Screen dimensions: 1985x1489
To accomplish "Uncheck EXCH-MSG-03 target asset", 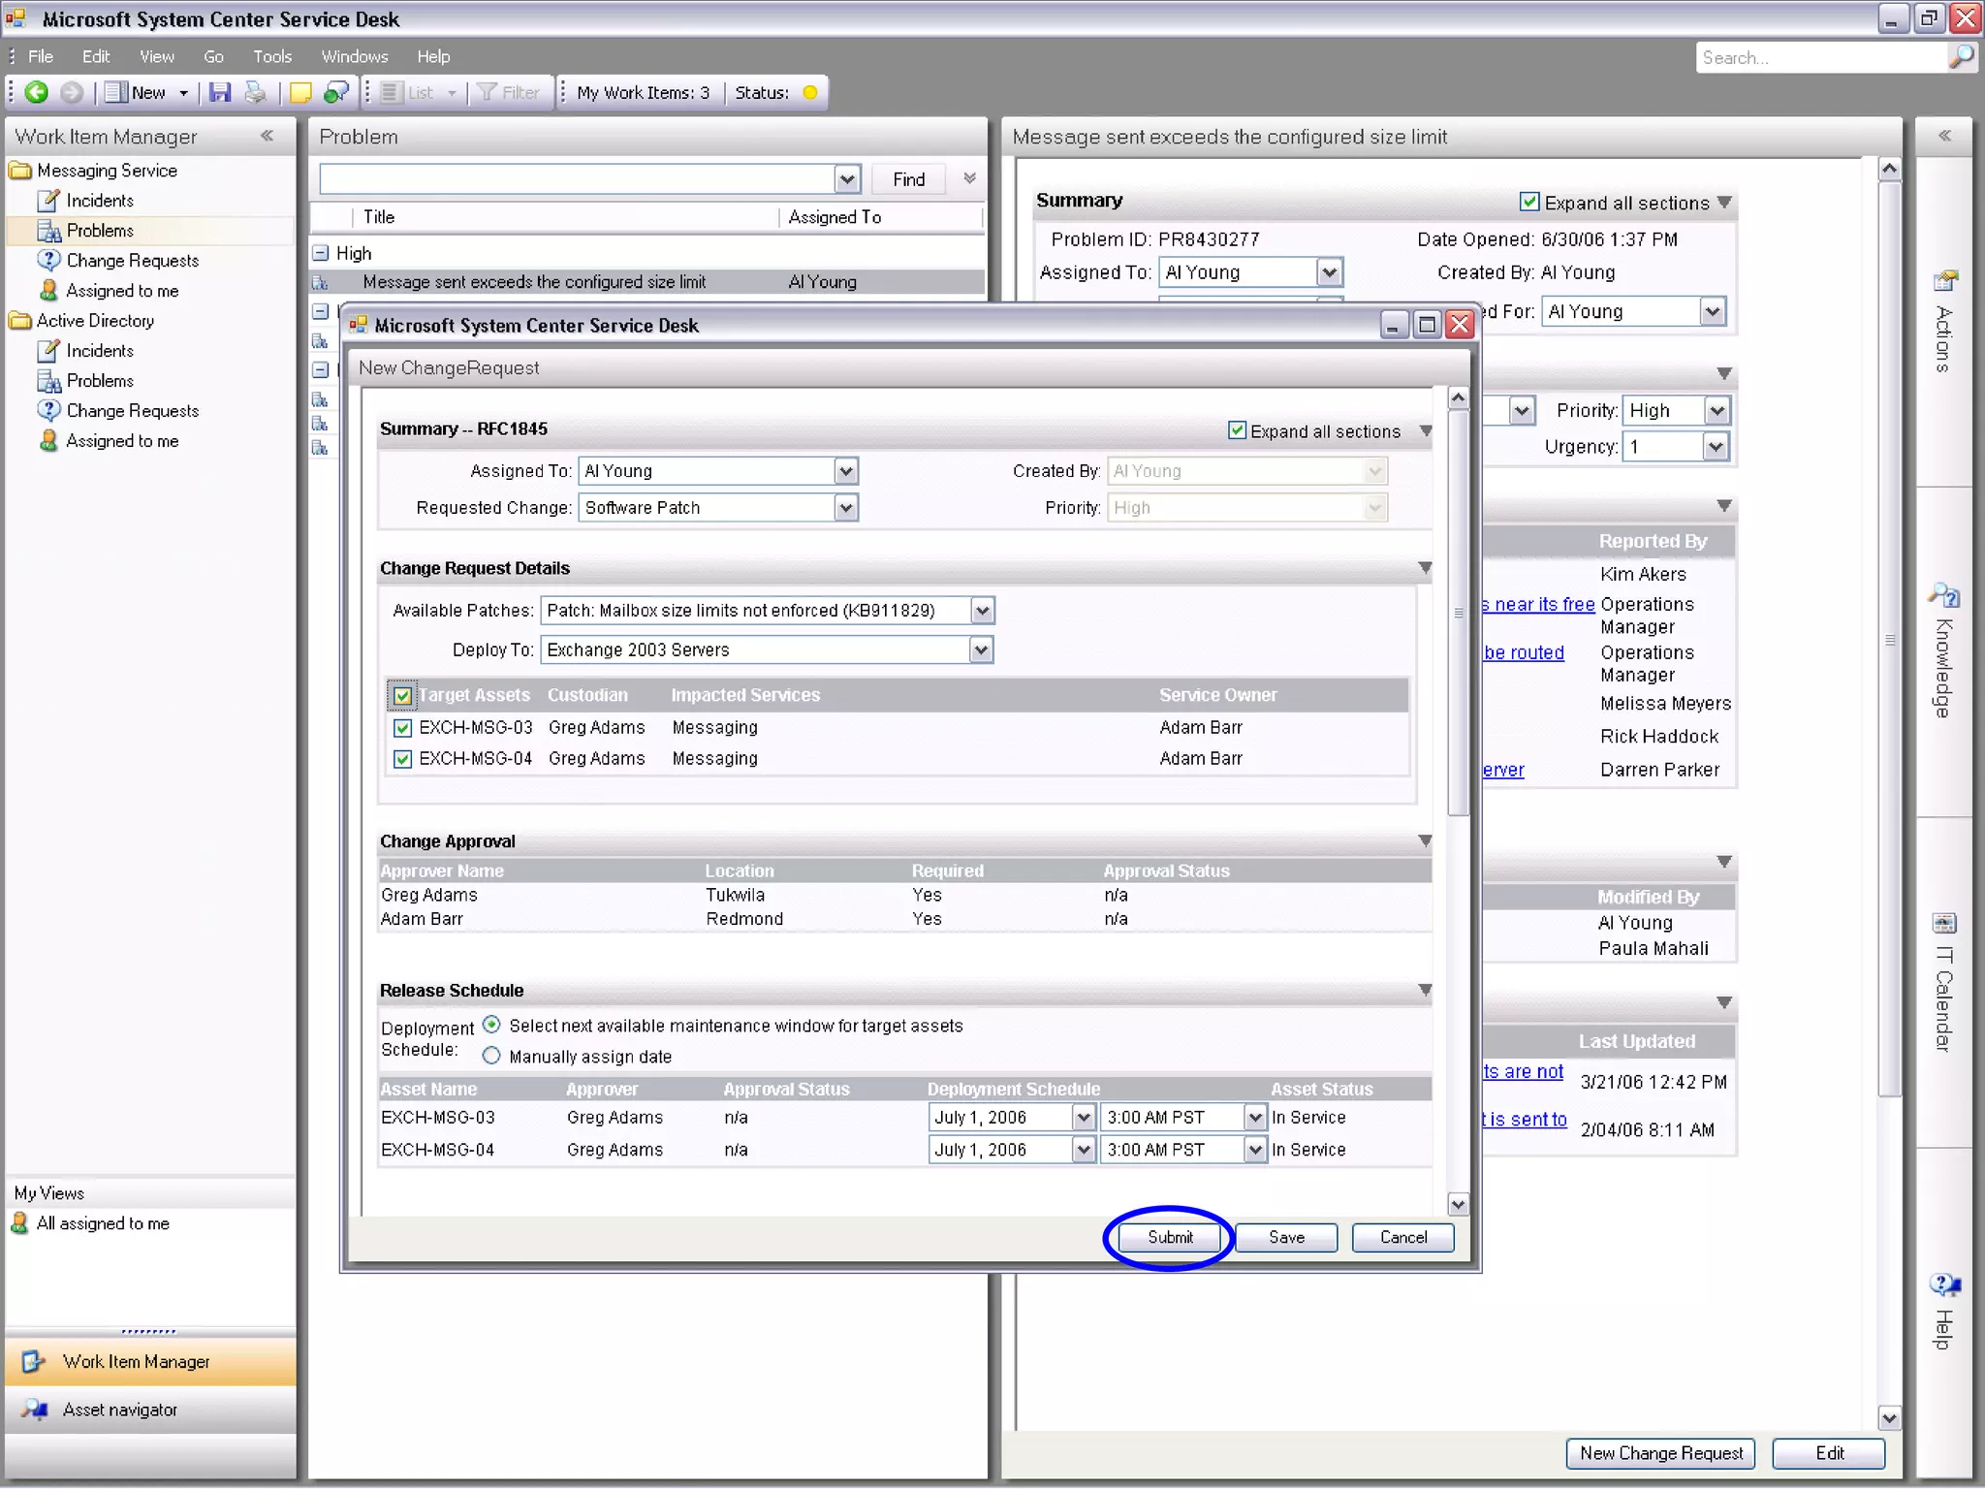I will pyautogui.click(x=403, y=728).
